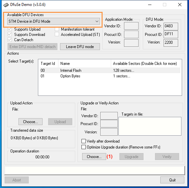Screen dimensions: 189x188
Task: Click Upgrade action Vendor ID field
Action: pyautogui.click(x=109, y=116)
